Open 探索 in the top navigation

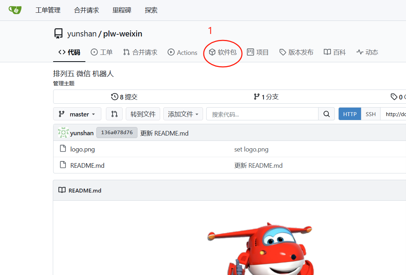click(151, 10)
